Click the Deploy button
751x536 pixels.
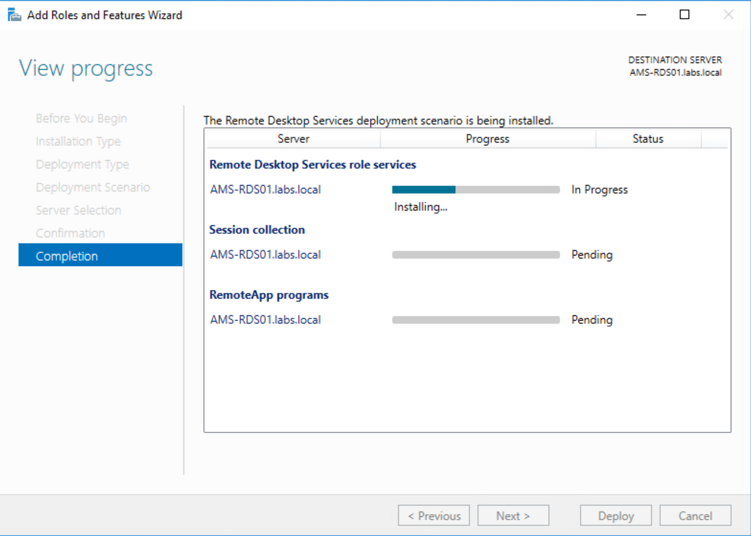coord(616,516)
